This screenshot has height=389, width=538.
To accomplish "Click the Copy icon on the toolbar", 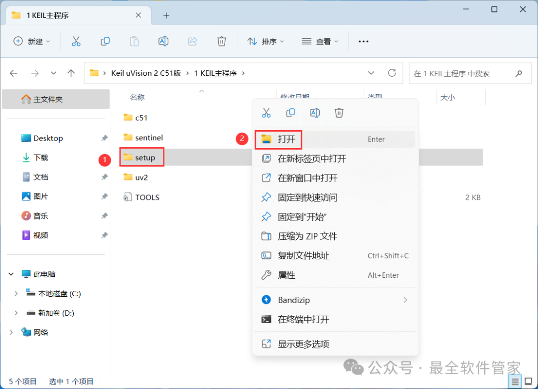I will 105,41.
